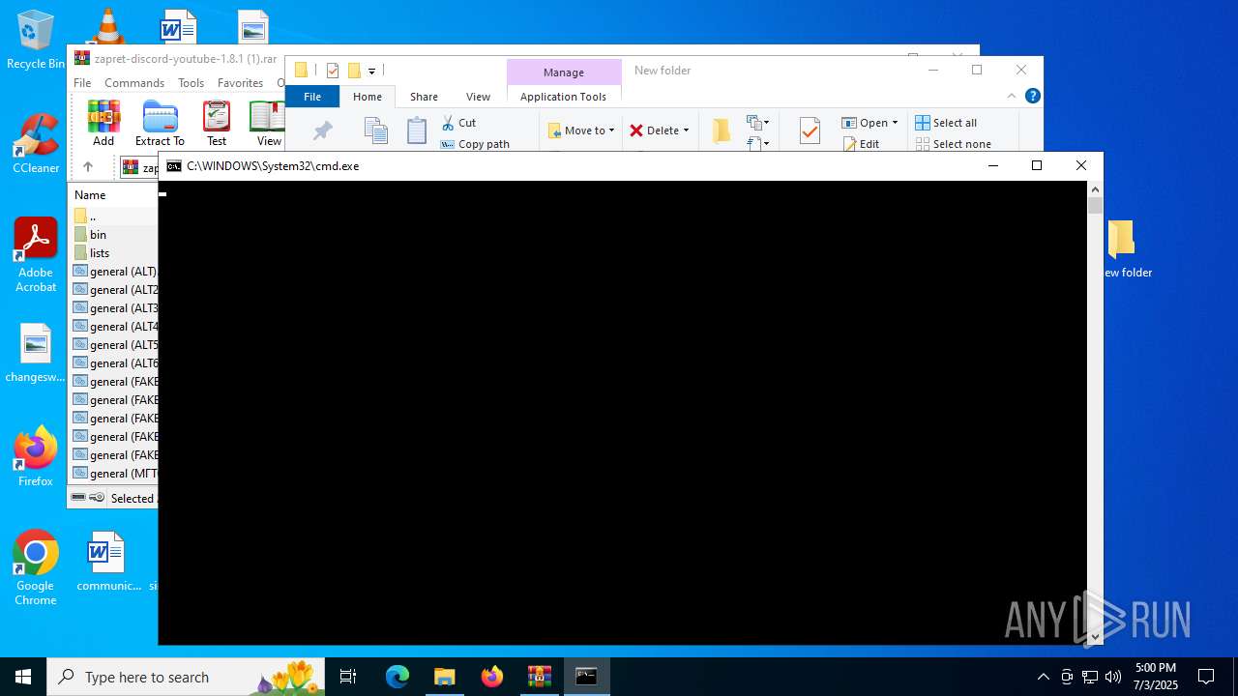Open the New item dropdown icon
Image resolution: width=1238 pixels, height=696 pixels.
click(x=757, y=123)
